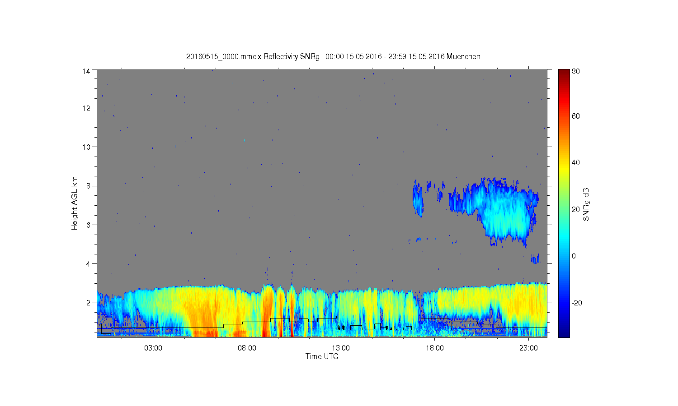Click the 13:00 time tick label
Viewport: 678px width, 406px height.
(x=341, y=348)
